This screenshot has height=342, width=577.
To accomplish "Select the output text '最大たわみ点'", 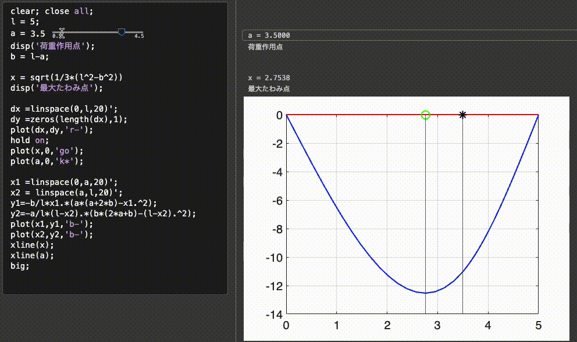I will (269, 89).
